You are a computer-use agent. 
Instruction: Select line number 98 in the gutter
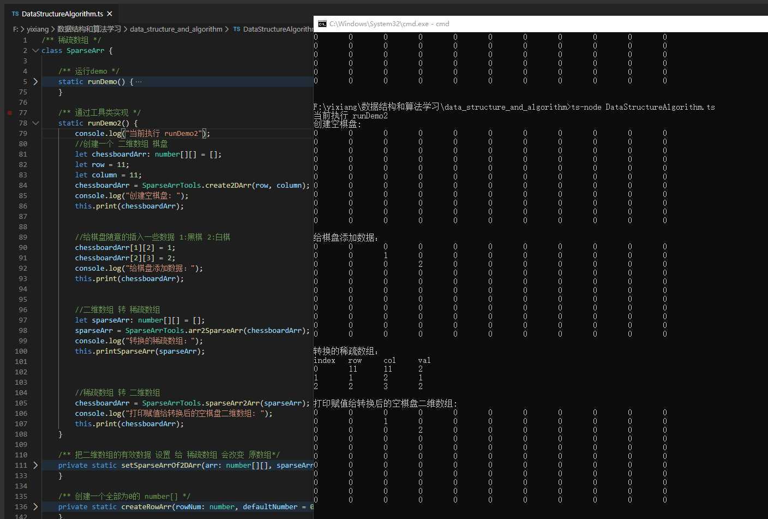click(23, 330)
